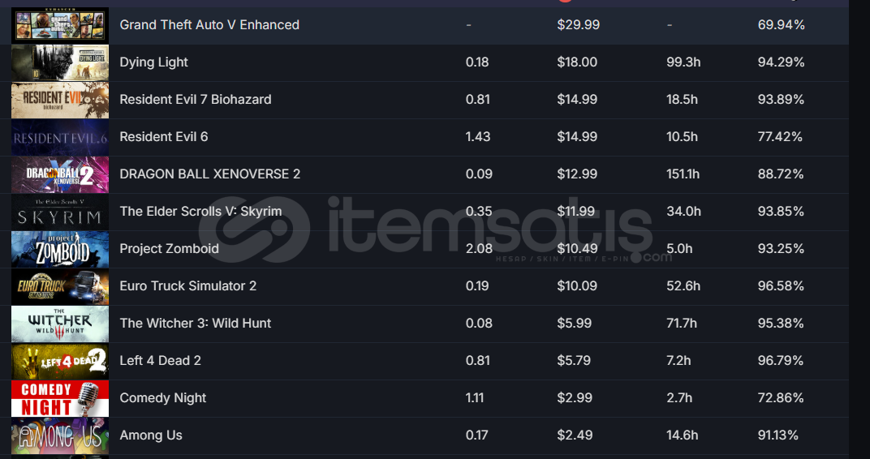Select the 151.1h playtime for Xenoverse 2

click(683, 174)
